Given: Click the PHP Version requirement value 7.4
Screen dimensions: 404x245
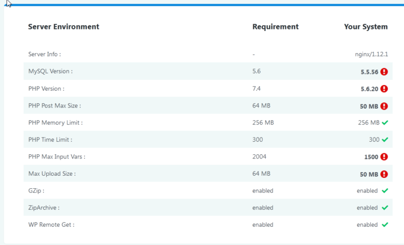Looking at the screenshot, I should pos(257,89).
